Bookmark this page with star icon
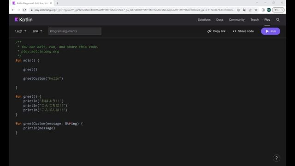The width and height of the screenshot is (295, 166). [x=256, y=10]
